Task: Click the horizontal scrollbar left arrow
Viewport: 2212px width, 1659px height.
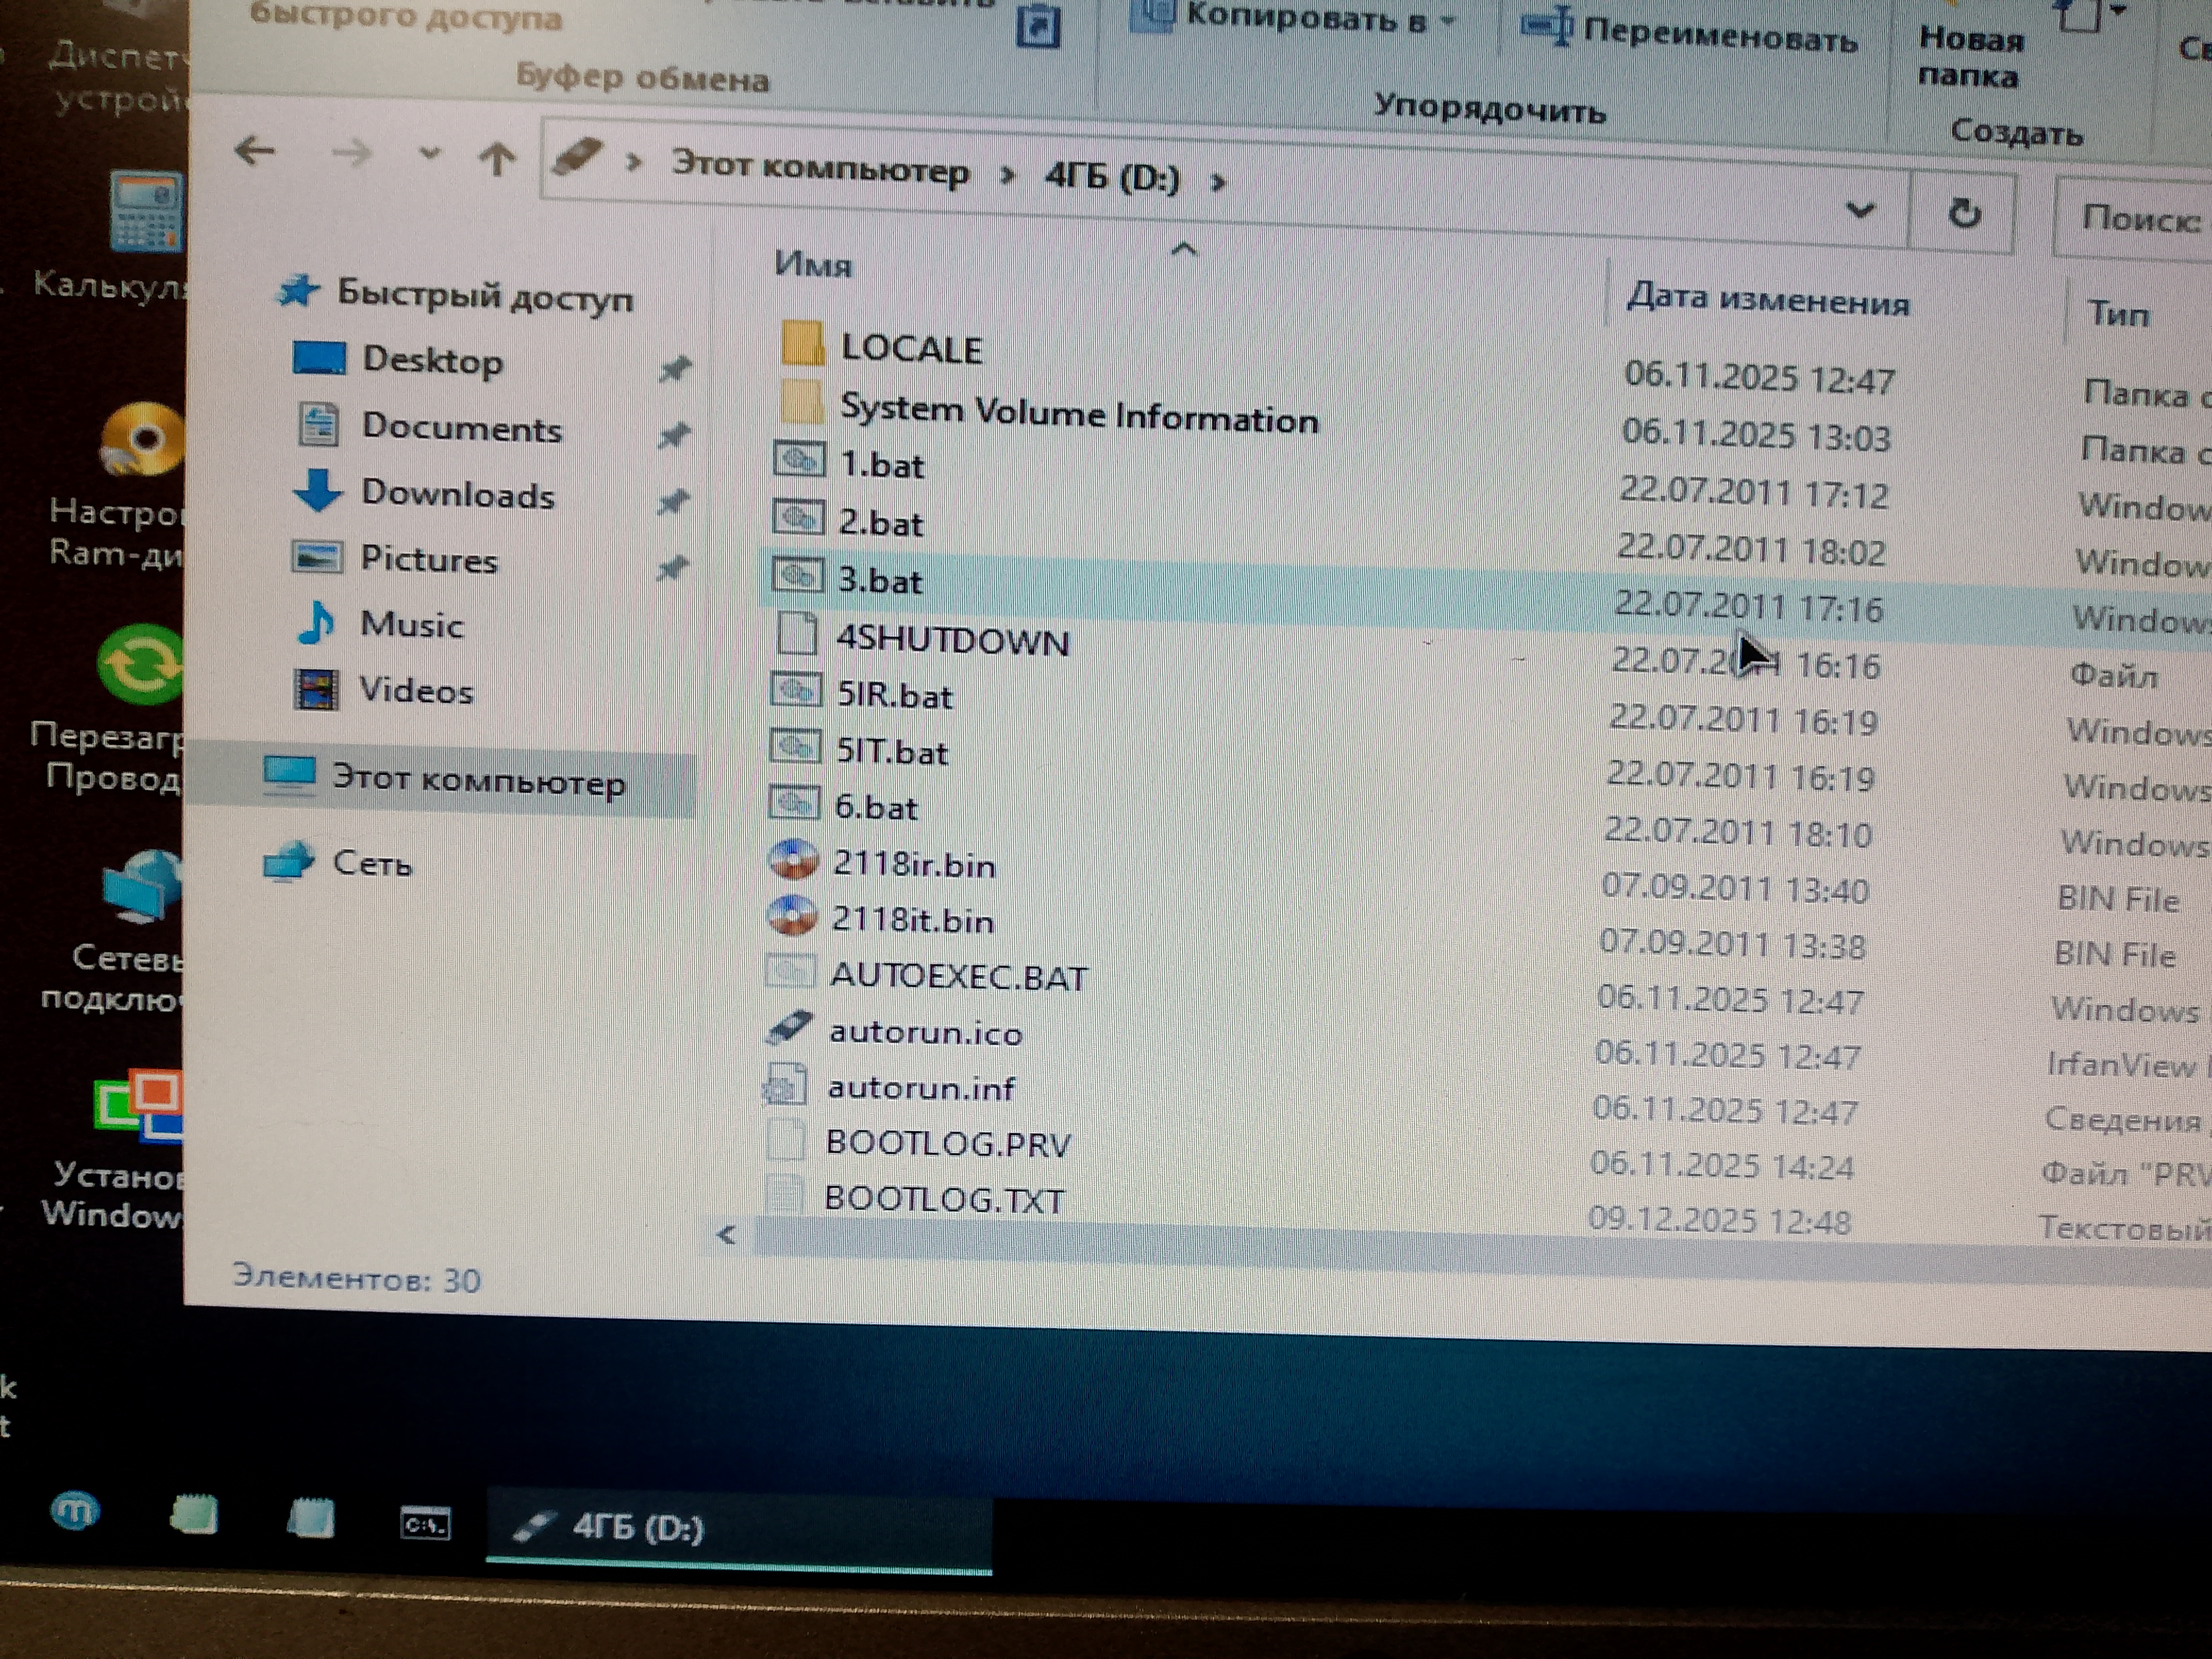Action: 727,1235
